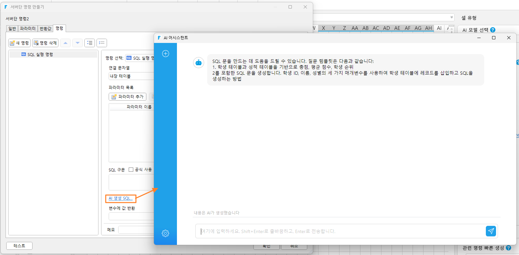Move command up with arrow icon

(65, 43)
